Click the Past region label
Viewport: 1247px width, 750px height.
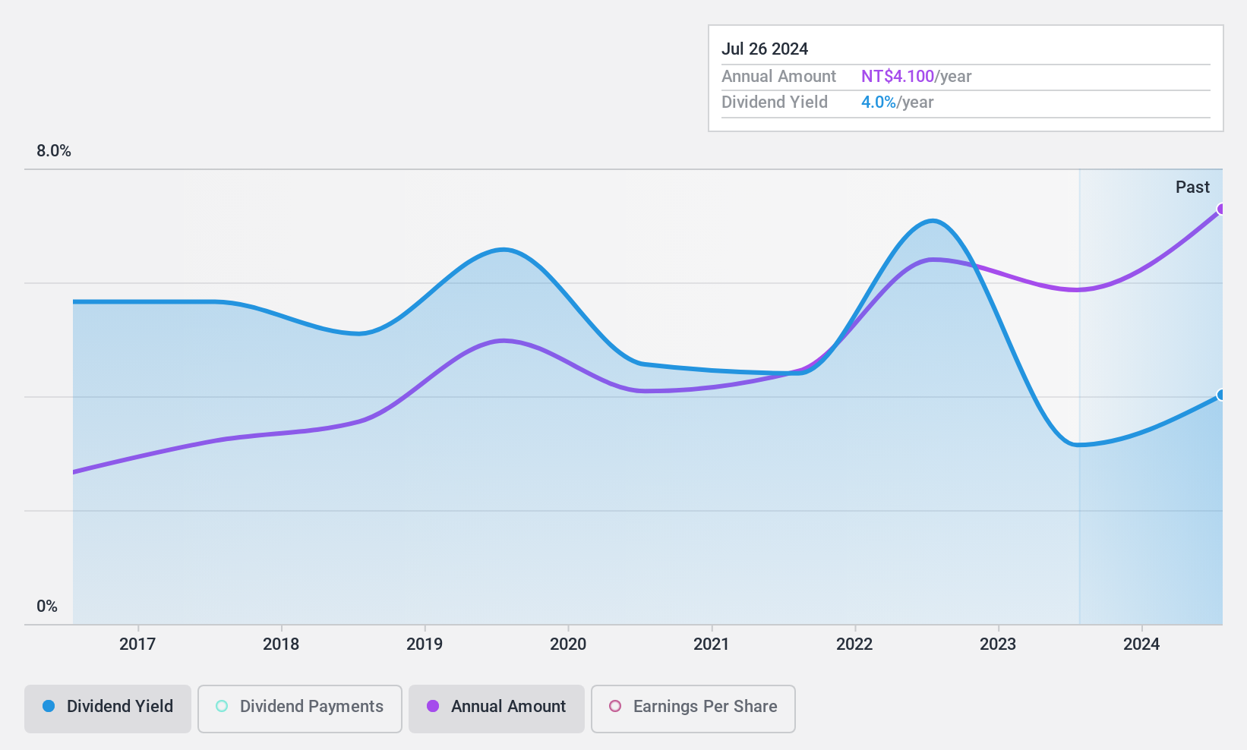pyautogui.click(x=1192, y=187)
